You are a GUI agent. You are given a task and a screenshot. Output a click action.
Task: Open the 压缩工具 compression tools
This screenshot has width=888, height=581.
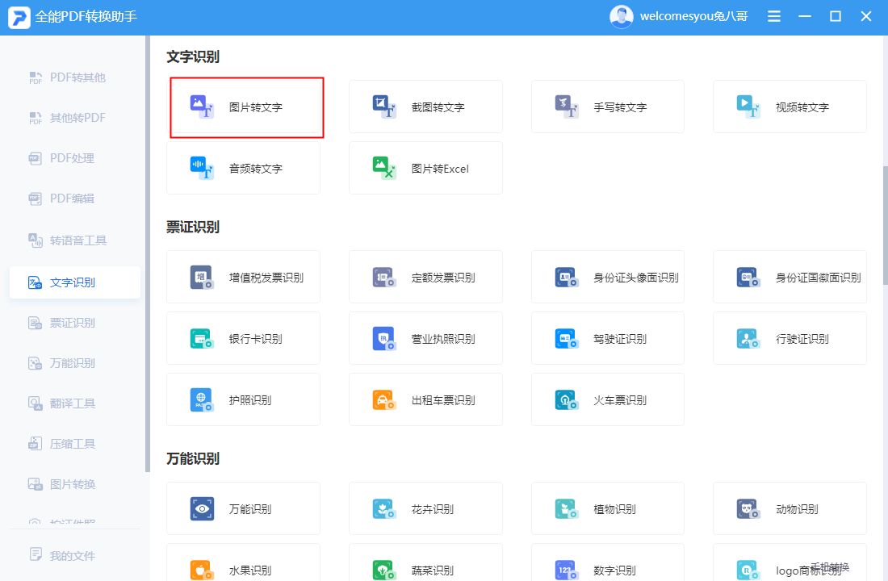point(73,443)
